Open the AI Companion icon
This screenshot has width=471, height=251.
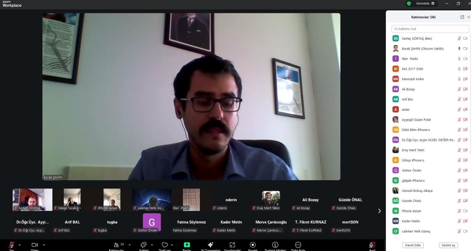point(210,245)
